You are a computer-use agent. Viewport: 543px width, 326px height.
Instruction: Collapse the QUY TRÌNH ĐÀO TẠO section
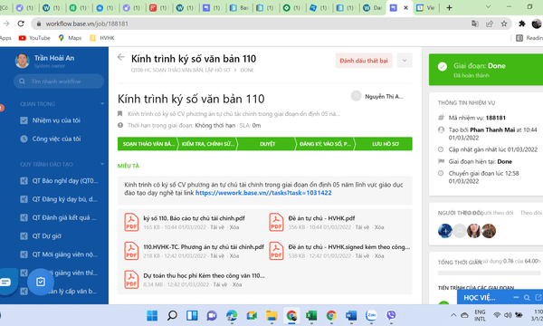(102, 164)
